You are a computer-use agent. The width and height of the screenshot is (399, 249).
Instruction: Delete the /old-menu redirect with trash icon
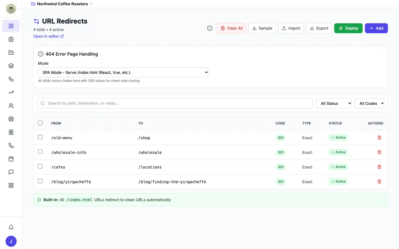coord(379,137)
